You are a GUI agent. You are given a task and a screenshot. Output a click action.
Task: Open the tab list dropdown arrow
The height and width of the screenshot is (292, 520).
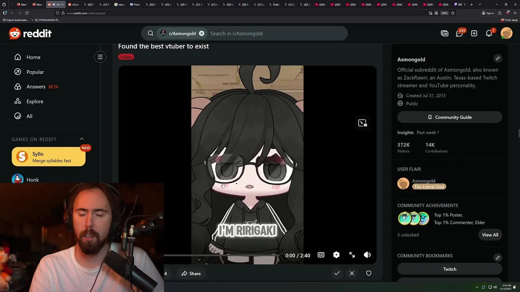coord(480,4)
